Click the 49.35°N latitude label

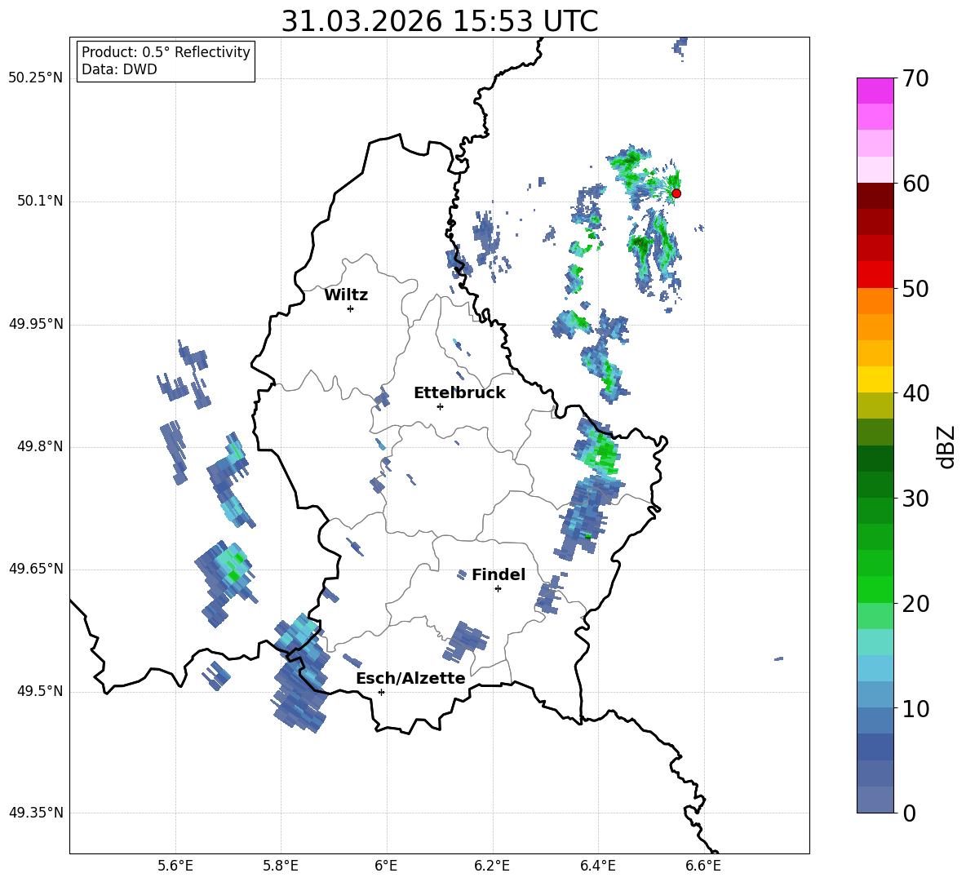[36, 813]
